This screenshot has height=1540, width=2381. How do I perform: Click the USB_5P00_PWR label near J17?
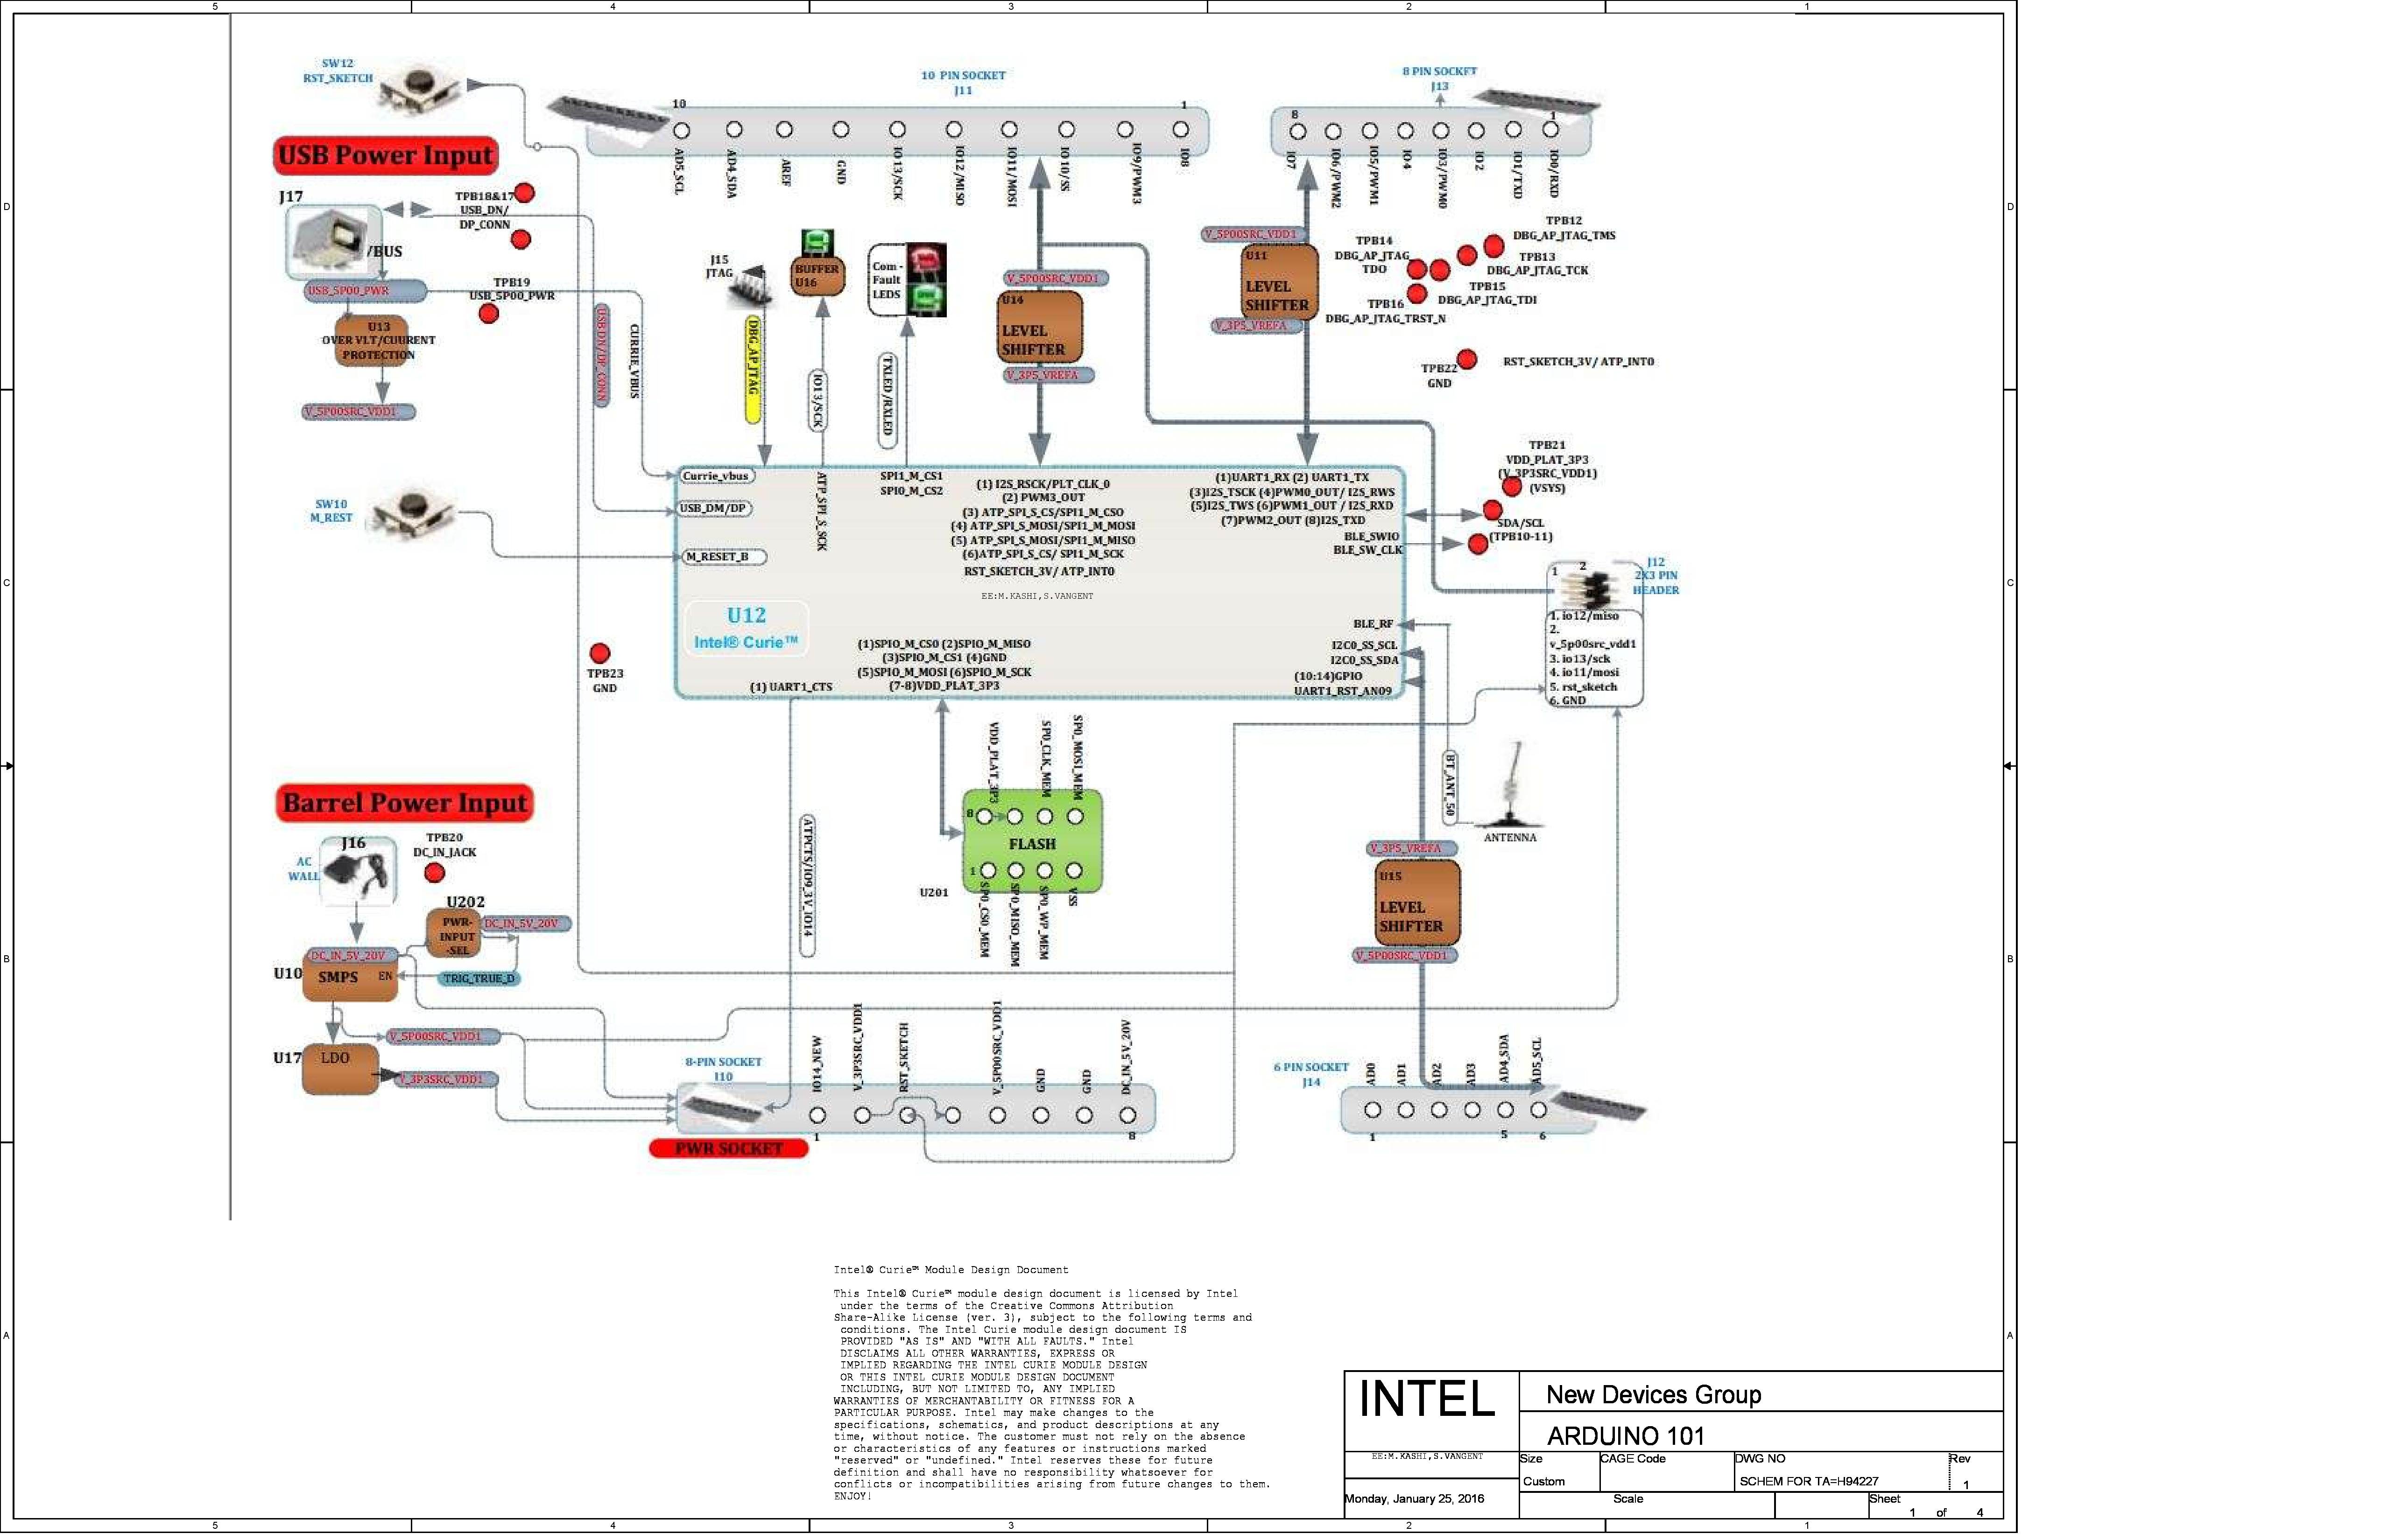(x=366, y=292)
